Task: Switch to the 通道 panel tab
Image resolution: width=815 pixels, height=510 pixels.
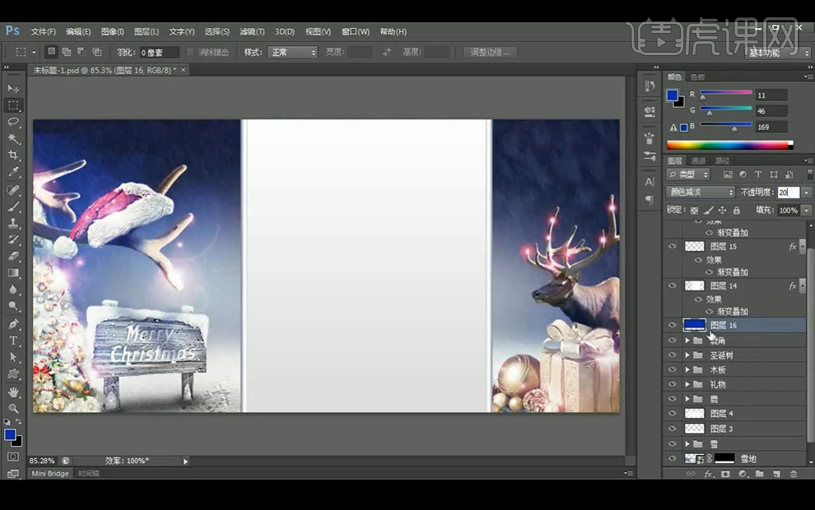Action: pos(698,160)
